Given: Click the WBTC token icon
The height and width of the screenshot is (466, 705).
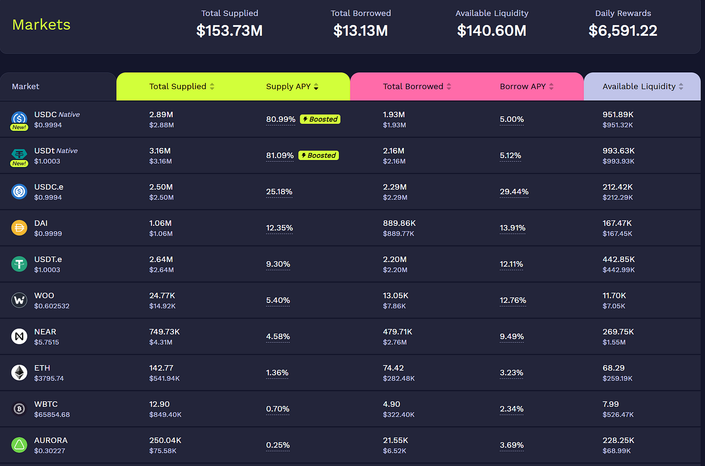Looking at the screenshot, I should (19, 409).
